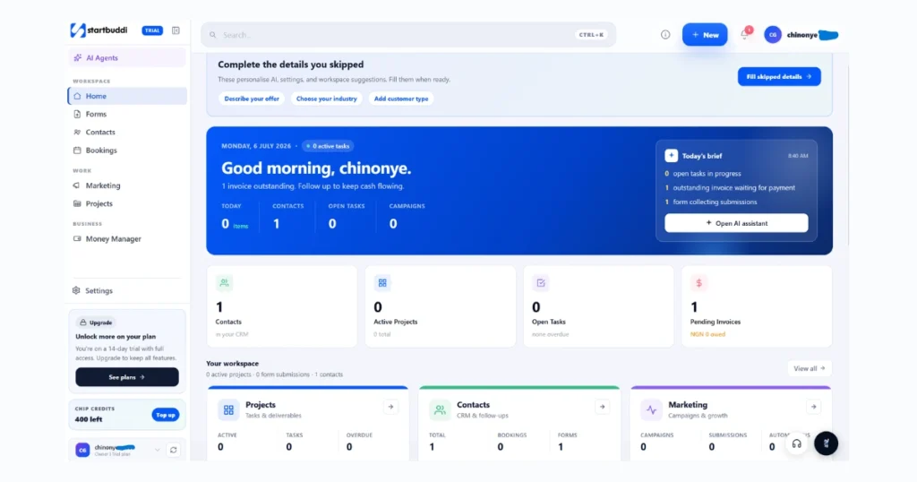This screenshot has width=917, height=482.
Task: Open the Projects workspace card arrow
Action: click(390, 407)
